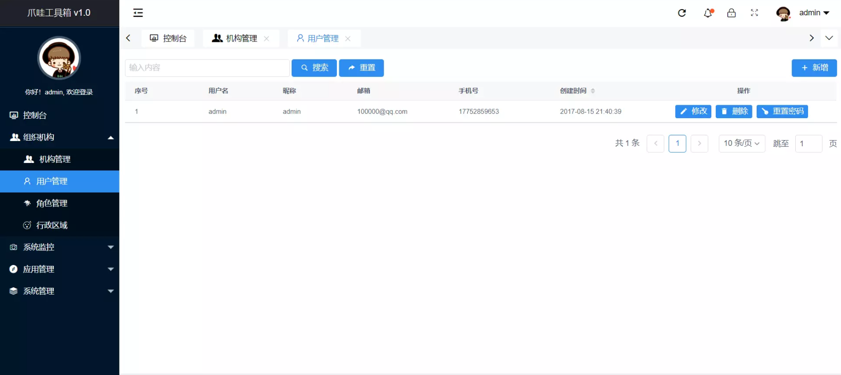The width and height of the screenshot is (841, 375).
Task: Click the small admin avatar in header
Action: [x=783, y=13]
